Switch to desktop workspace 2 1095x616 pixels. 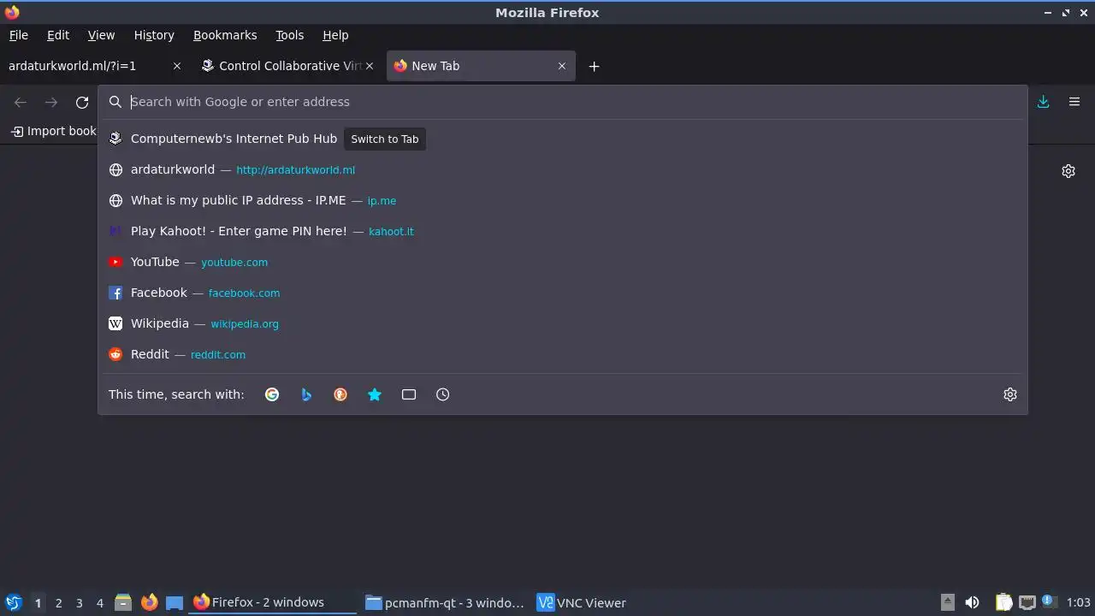point(58,603)
